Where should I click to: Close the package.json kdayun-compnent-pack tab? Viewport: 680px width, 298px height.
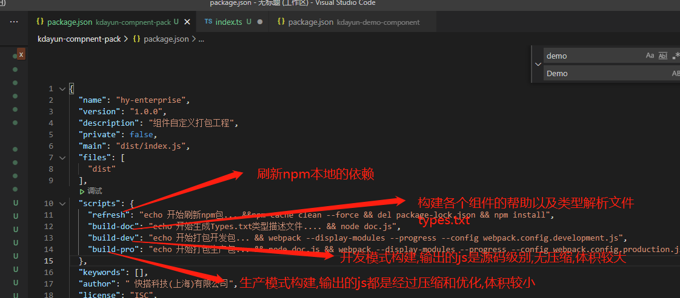point(187,22)
